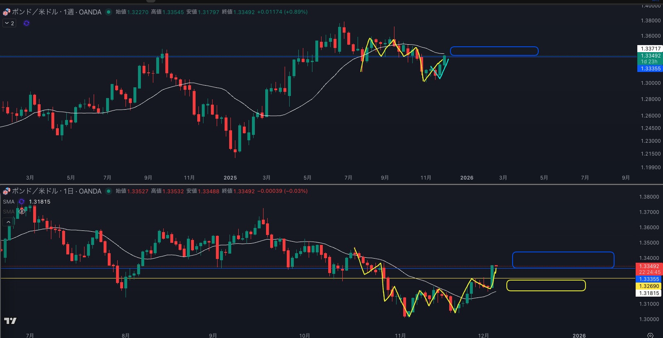Click the daily chart symbol title ポンド/米ドル 1日
This screenshot has height=338, width=663.
pyautogui.click(x=56, y=191)
